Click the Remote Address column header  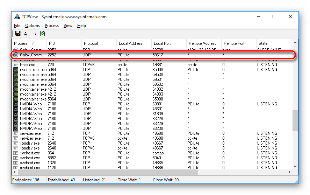(203, 43)
